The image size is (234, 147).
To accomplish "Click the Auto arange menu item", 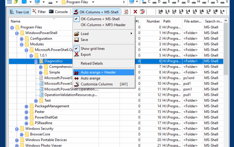I will pos(90,78).
